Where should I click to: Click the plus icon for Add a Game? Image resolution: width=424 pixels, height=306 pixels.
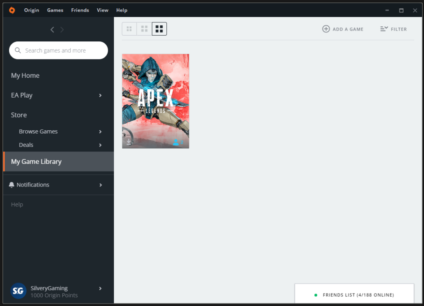[326, 29]
